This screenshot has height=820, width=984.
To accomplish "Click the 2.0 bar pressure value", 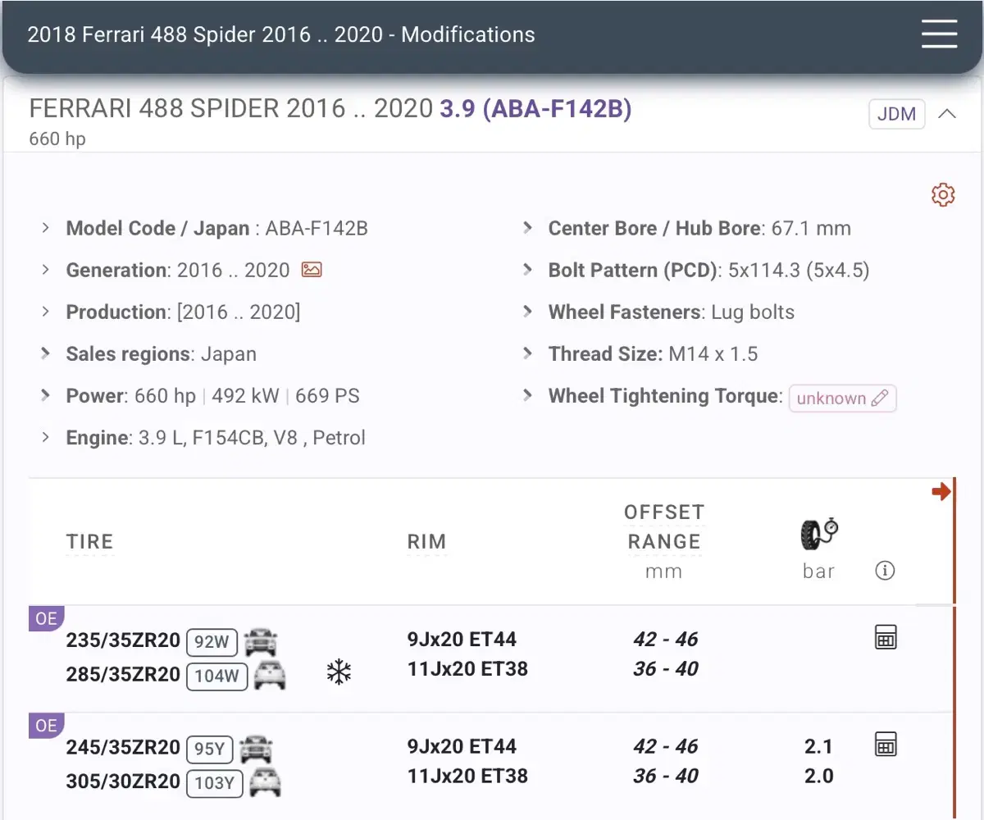I will [x=818, y=776].
